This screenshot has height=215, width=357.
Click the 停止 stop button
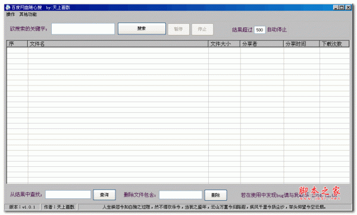(x=202, y=29)
